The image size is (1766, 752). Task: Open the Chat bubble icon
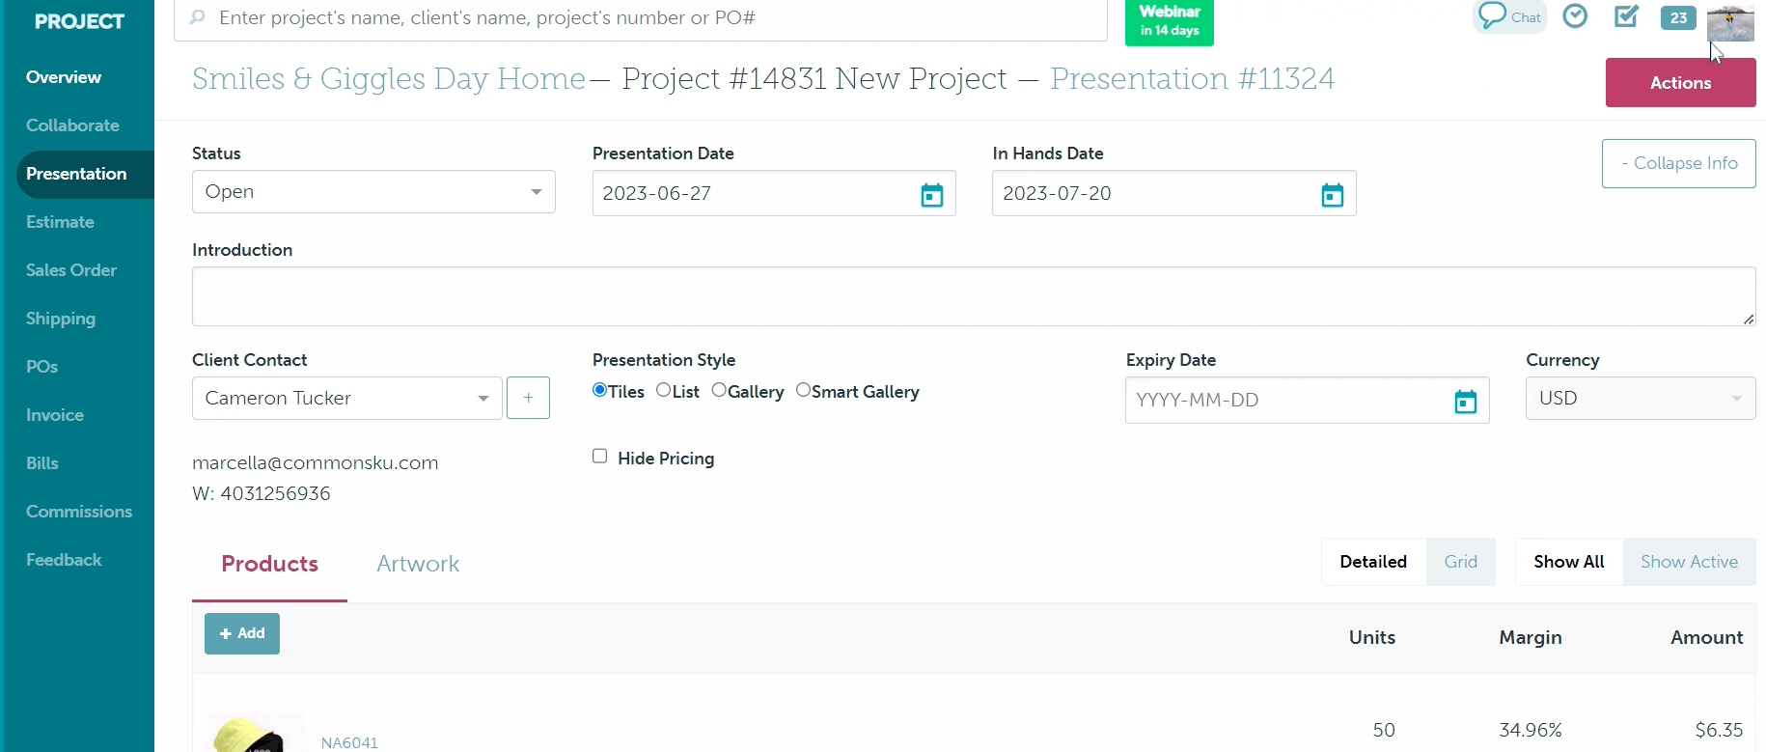pyautogui.click(x=1508, y=16)
